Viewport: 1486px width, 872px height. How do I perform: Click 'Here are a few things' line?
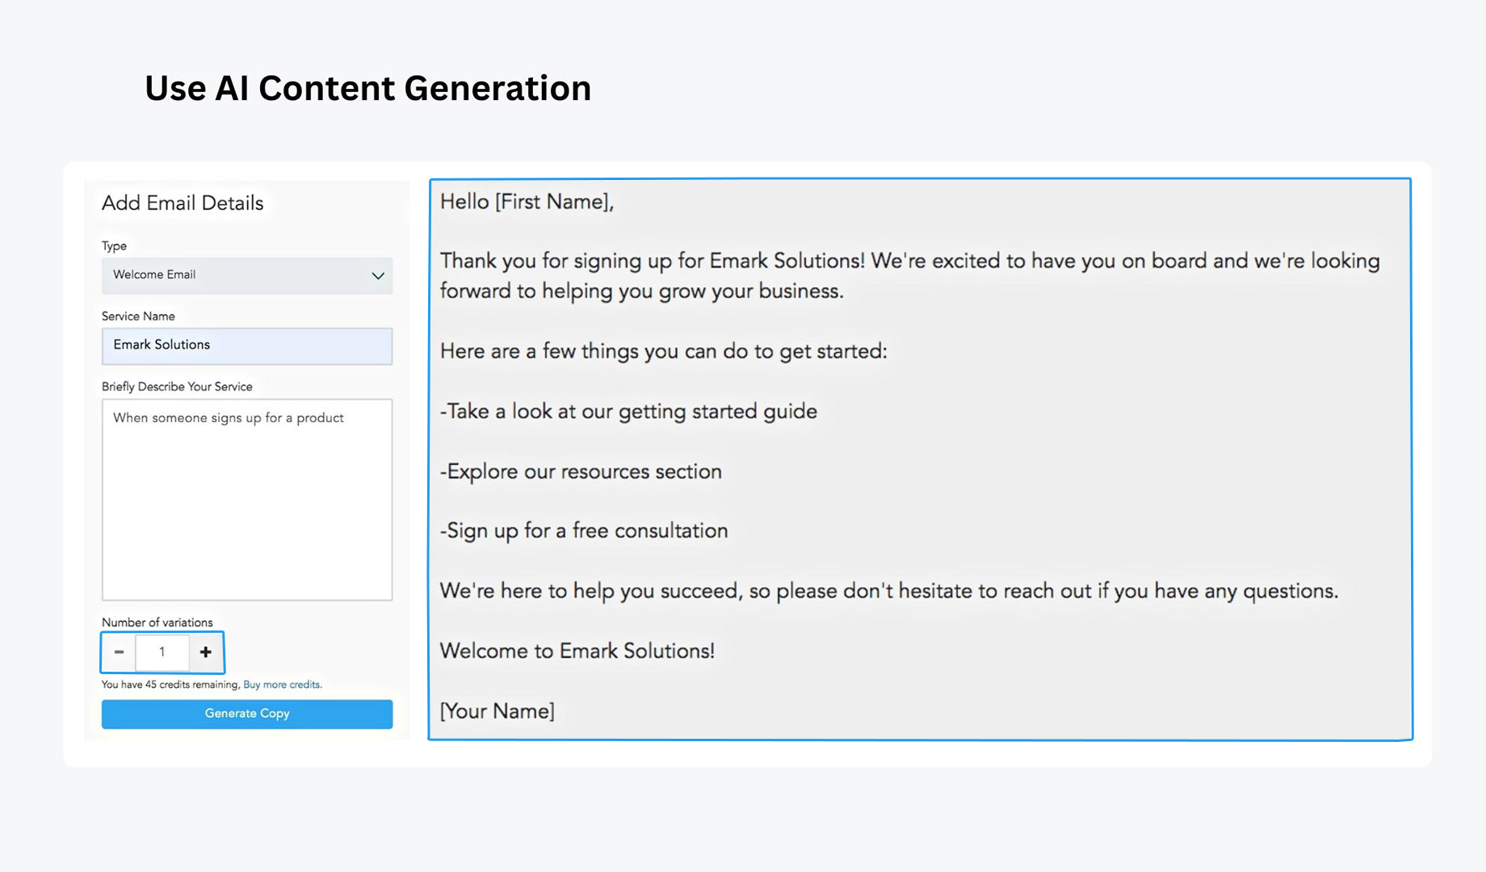(663, 351)
